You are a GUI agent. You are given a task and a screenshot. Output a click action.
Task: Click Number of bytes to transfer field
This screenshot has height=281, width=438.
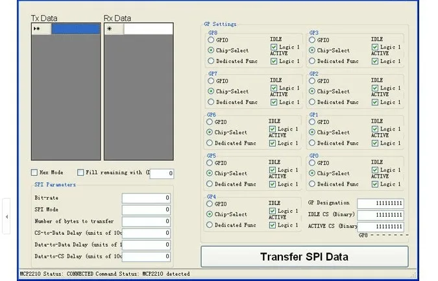(x=146, y=221)
